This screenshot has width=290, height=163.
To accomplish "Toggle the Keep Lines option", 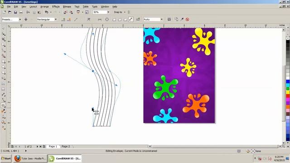I will point(169,19).
